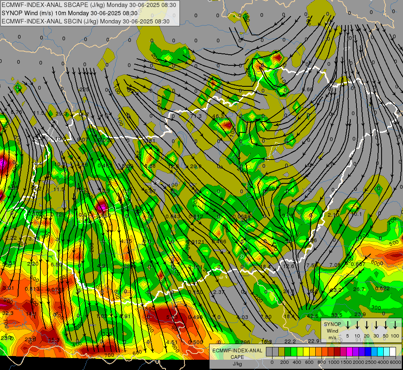Pick the white 6000 J/kg legend swatch

point(392,351)
